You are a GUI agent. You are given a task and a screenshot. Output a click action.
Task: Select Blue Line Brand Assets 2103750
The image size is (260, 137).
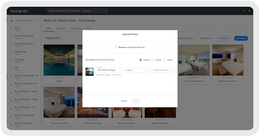(24, 45)
